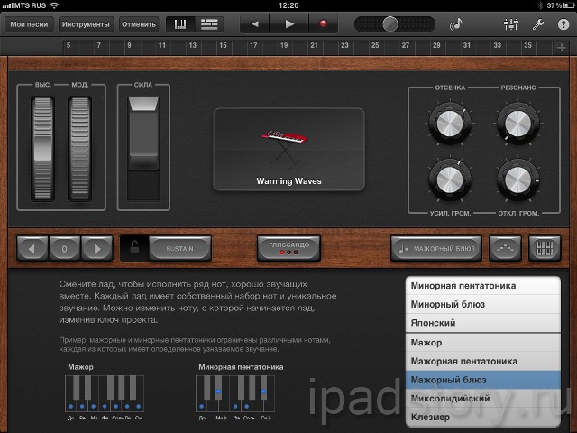The height and width of the screenshot is (433, 577).
Task: Open song settings wrench icon
Action: coord(538,24)
